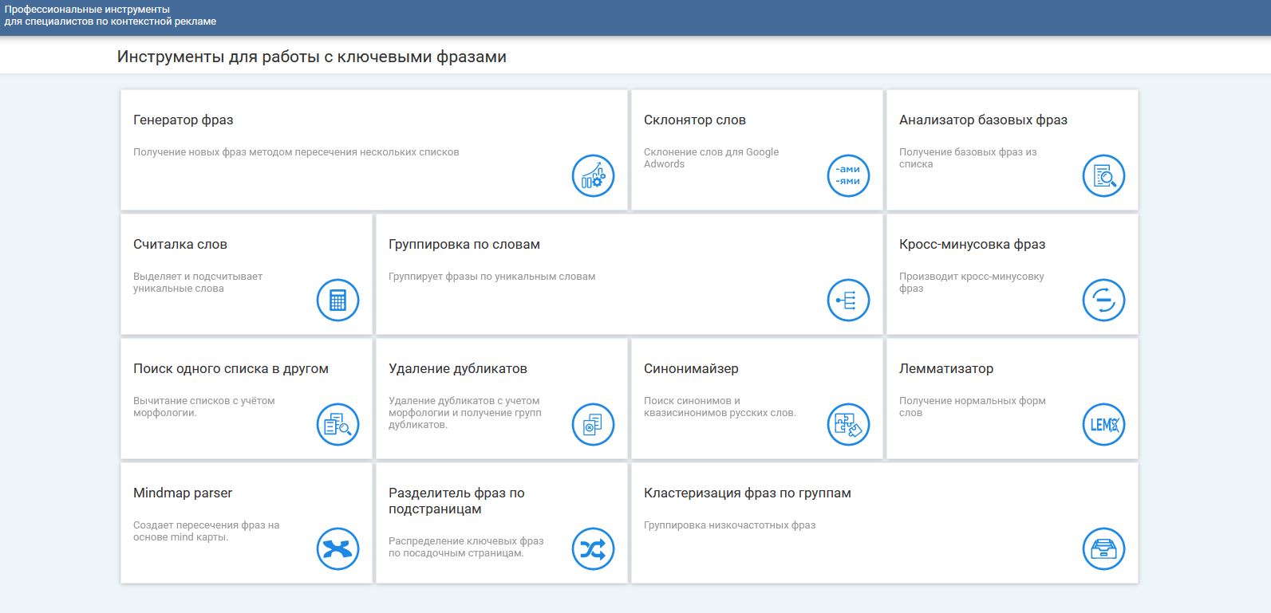
Task: Click the Поиск одного списка в другом icon
Action: (337, 425)
